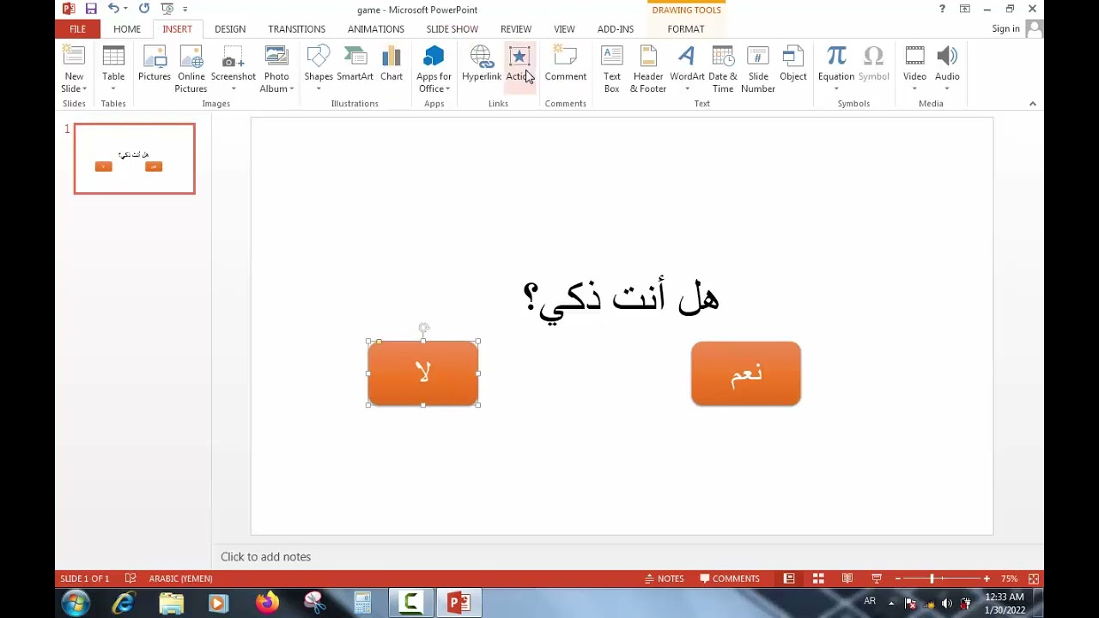Add a Hyperlink to the selection

point(481,65)
